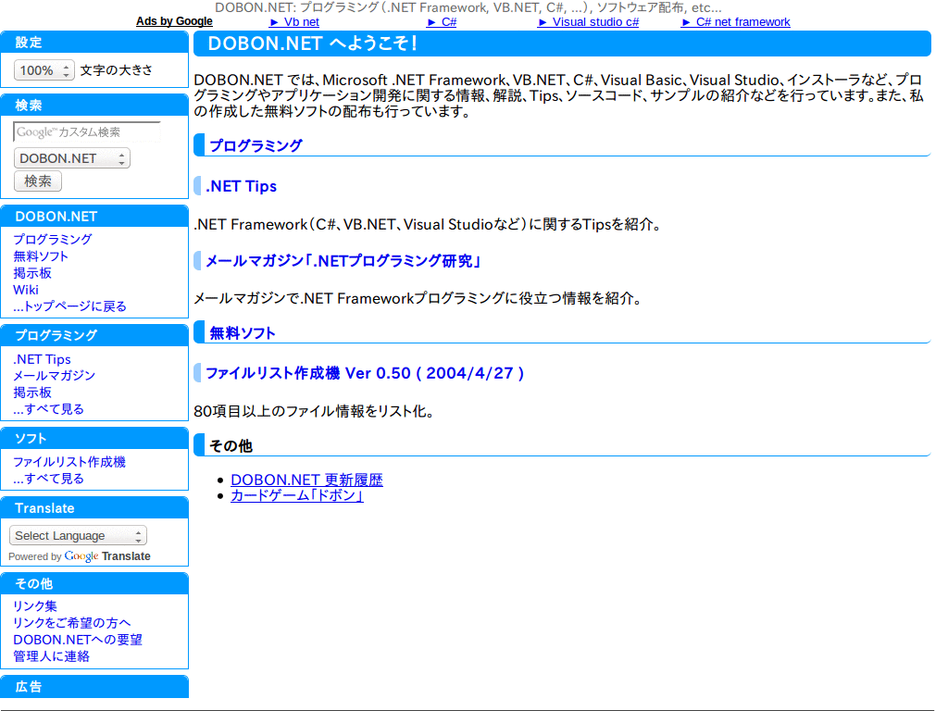This screenshot has height=711, width=948.
Task: Open DOBON.NETへの要望 sidebar link
Action: point(78,640)
